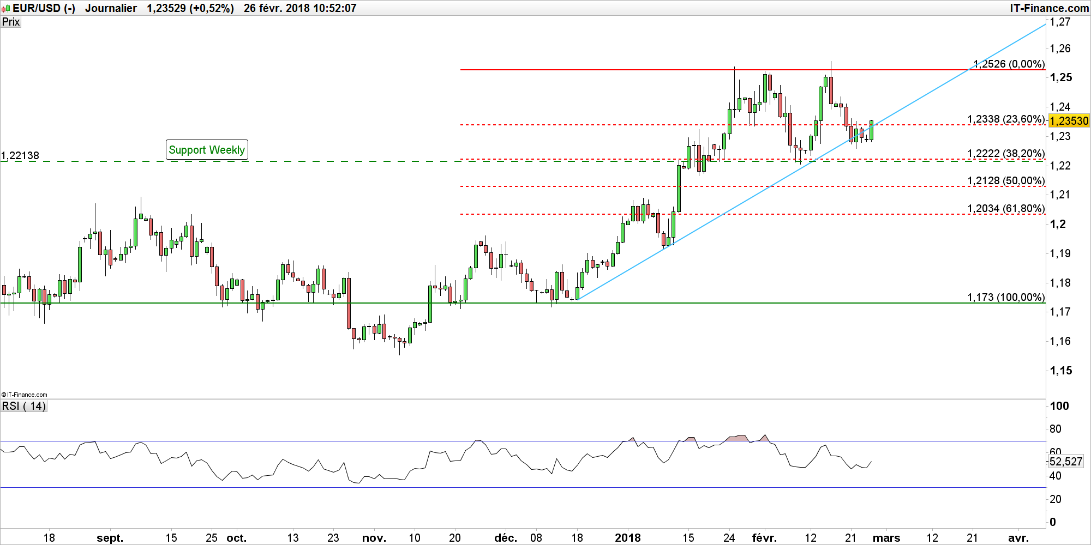The height and width of the screenshot is (545, 1091).
Task: Click the blue RSI 30 level line
Action: [x=523, y=487]
